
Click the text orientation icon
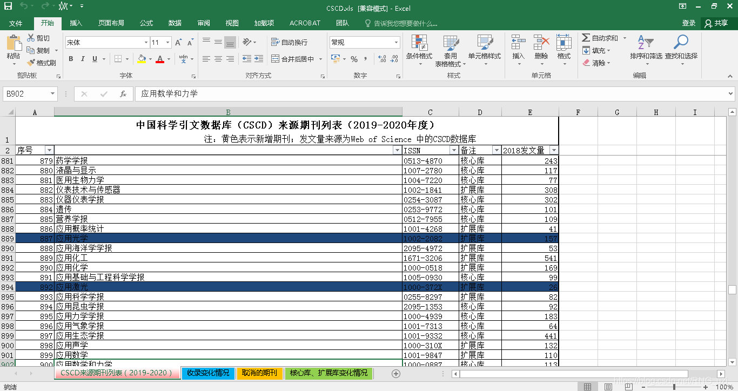click(247, 42)
